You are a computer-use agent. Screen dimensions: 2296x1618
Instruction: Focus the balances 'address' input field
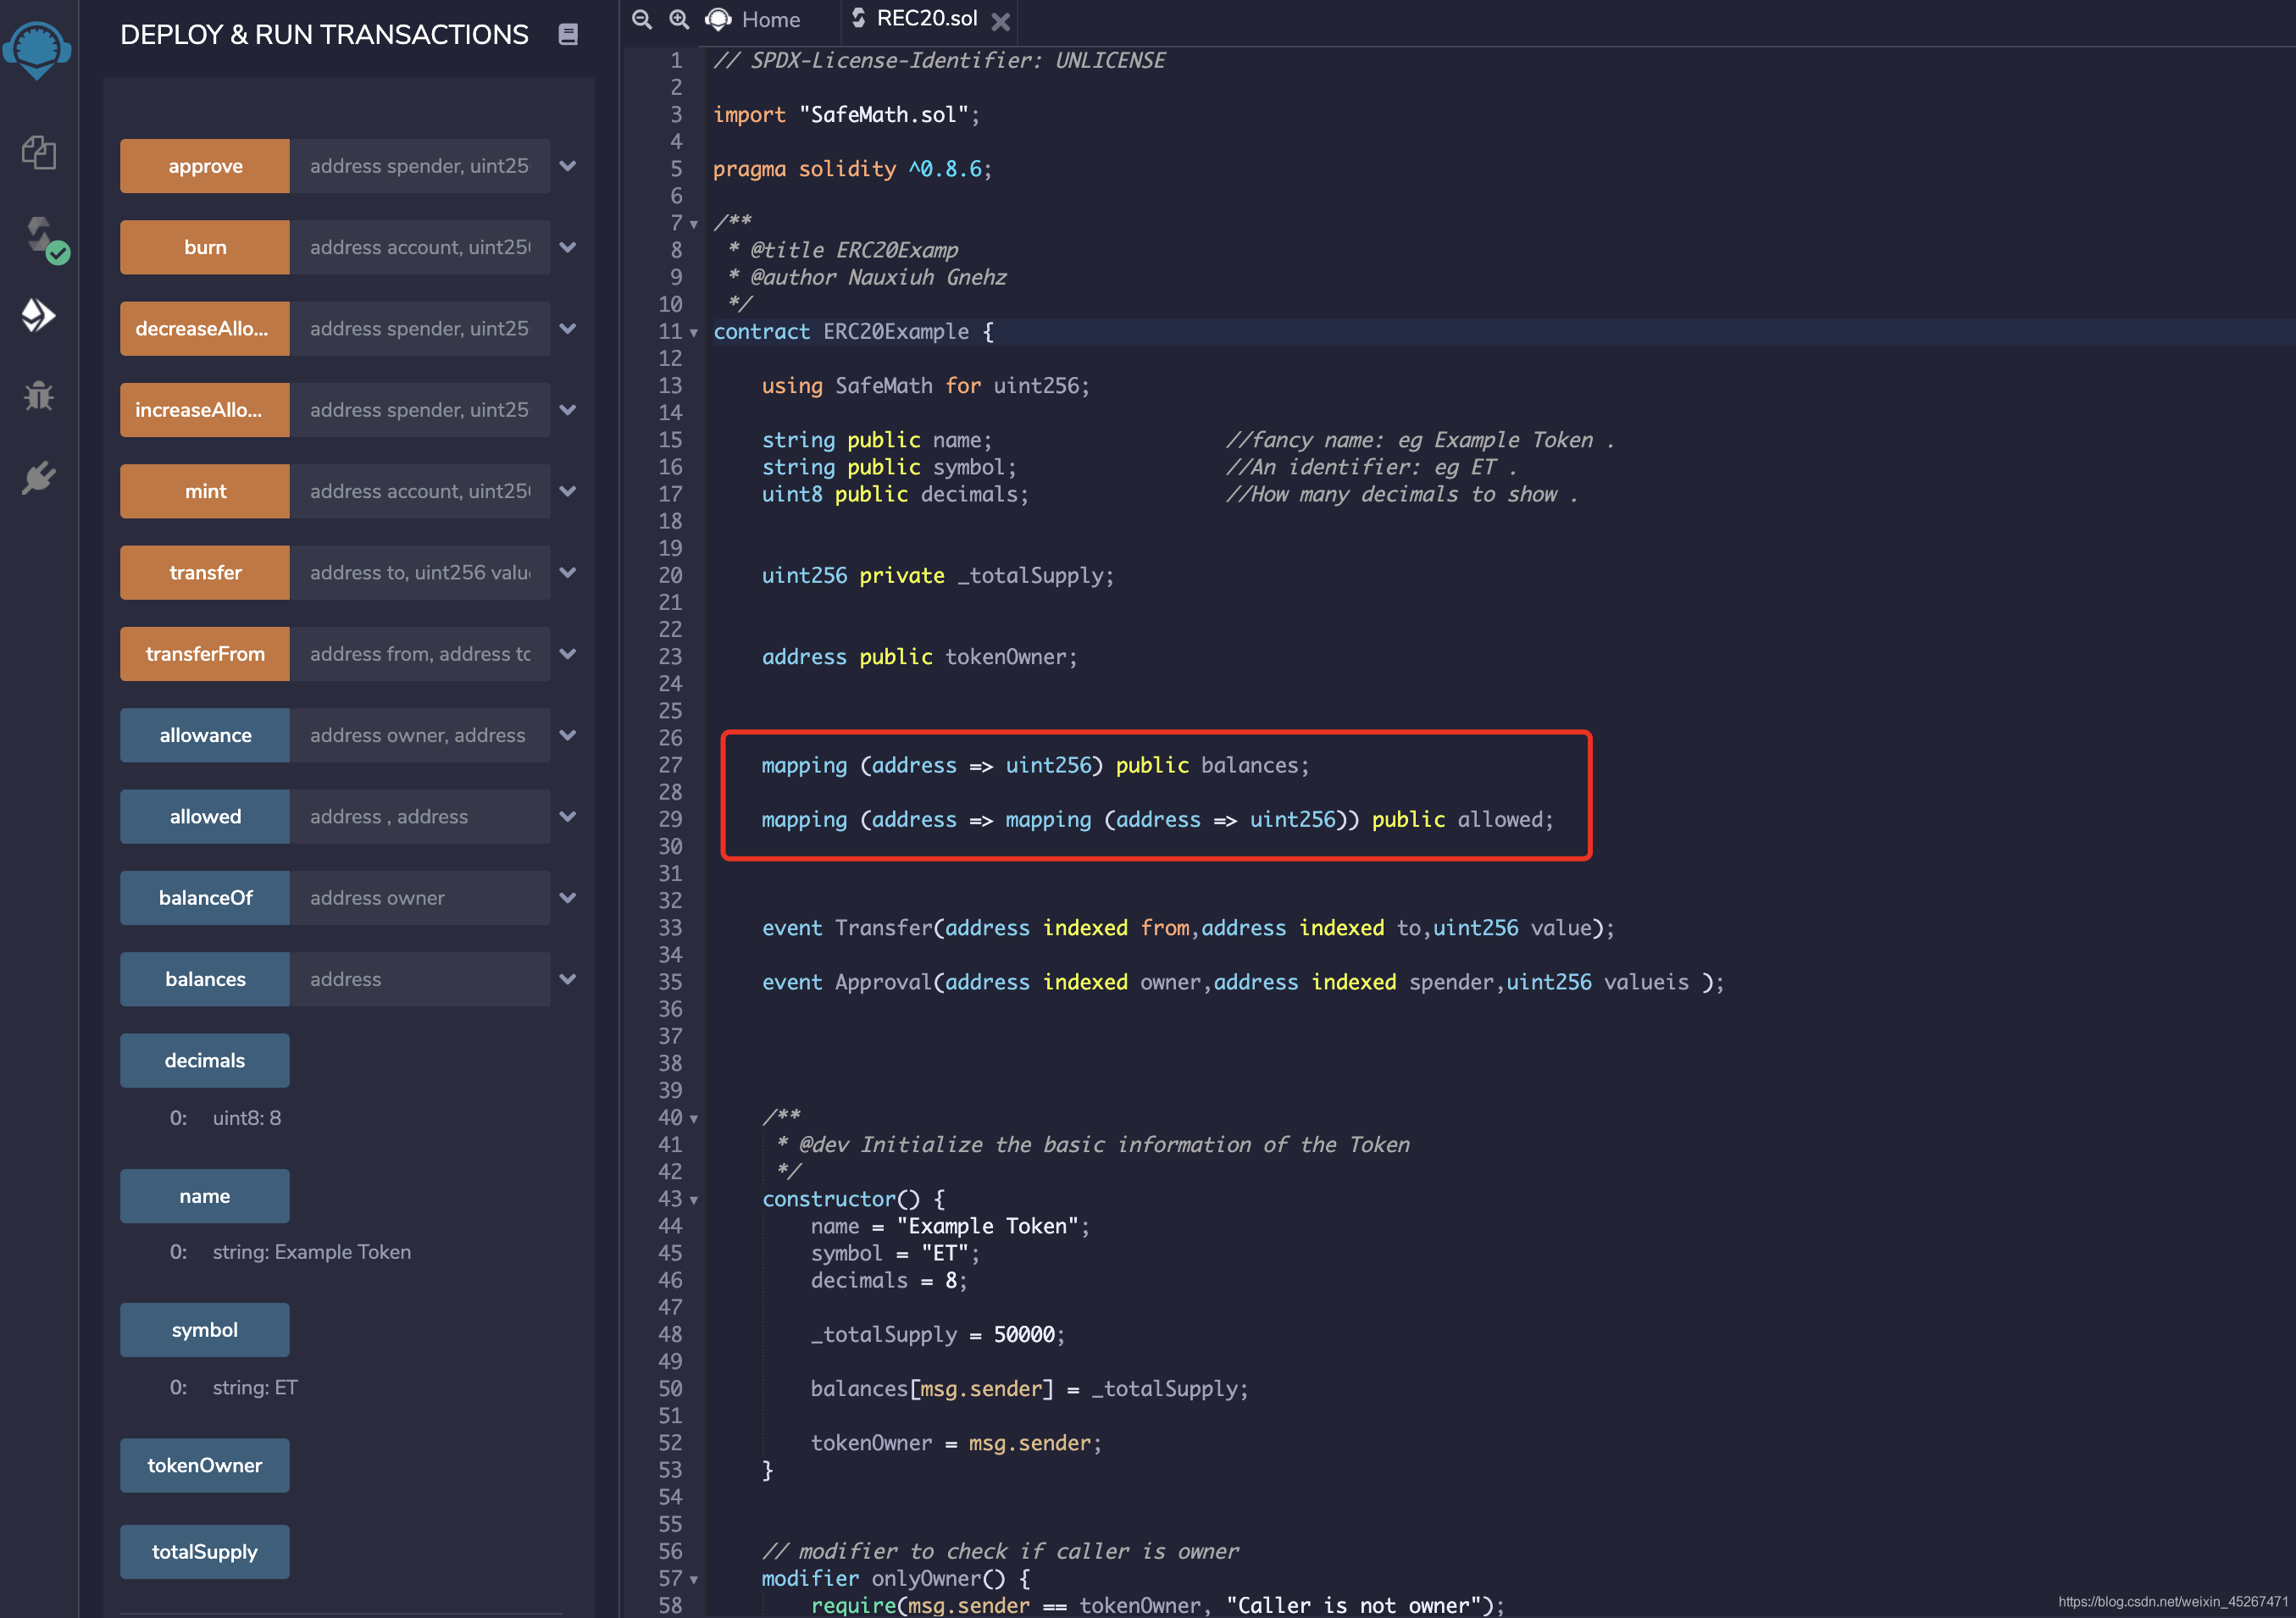click(x=420, y=979)
